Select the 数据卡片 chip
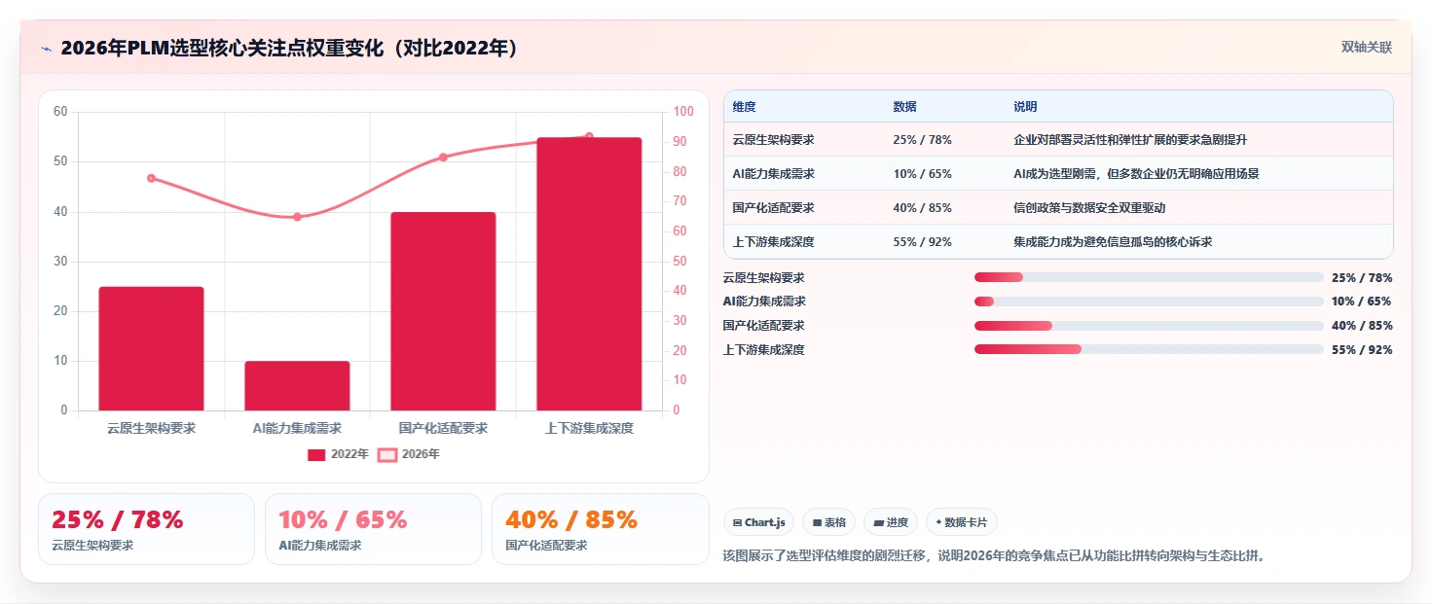The width and height of the screenshot is (1432, 604). point(961,522)
